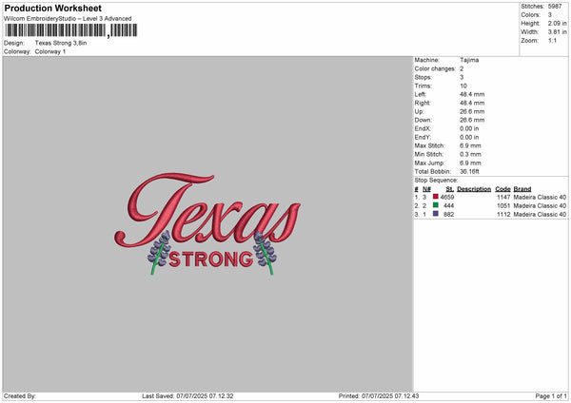This screenshot has height=403, width=571.
Task: Click stitch count 444 in stop sequence
Action: [448, 206]
